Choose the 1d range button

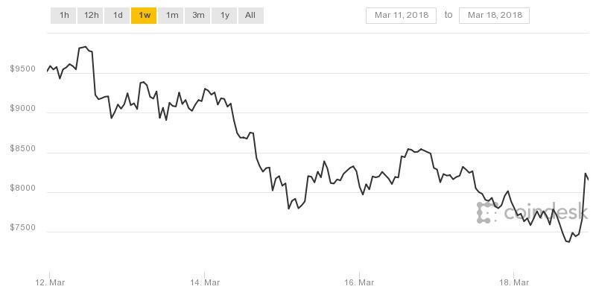click(x=118, y=15)
